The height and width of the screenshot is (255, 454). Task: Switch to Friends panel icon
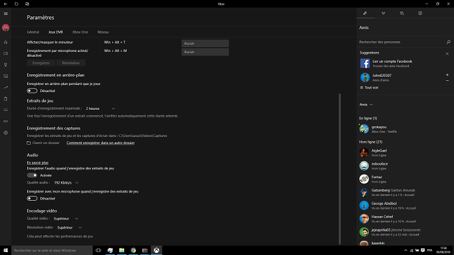click(365, 14)
